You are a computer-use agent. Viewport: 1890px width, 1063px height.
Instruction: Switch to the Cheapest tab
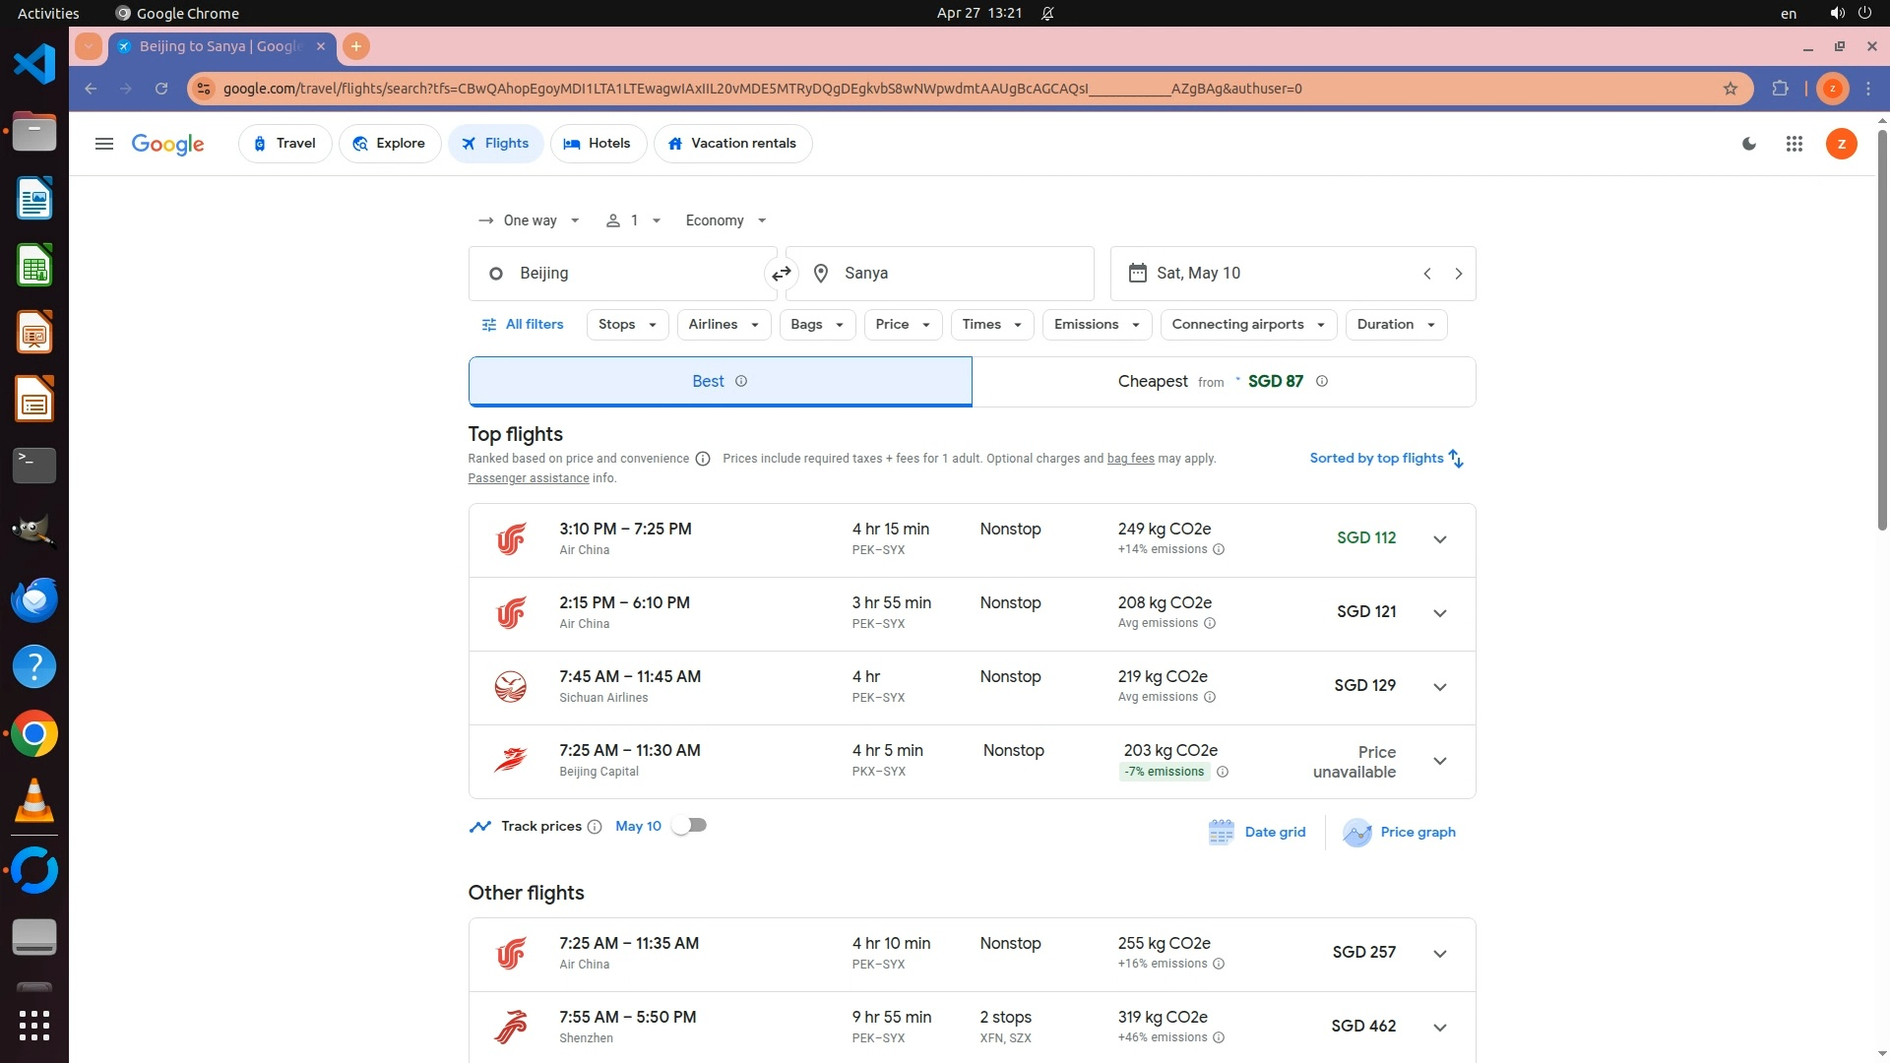coord(1223,382)
